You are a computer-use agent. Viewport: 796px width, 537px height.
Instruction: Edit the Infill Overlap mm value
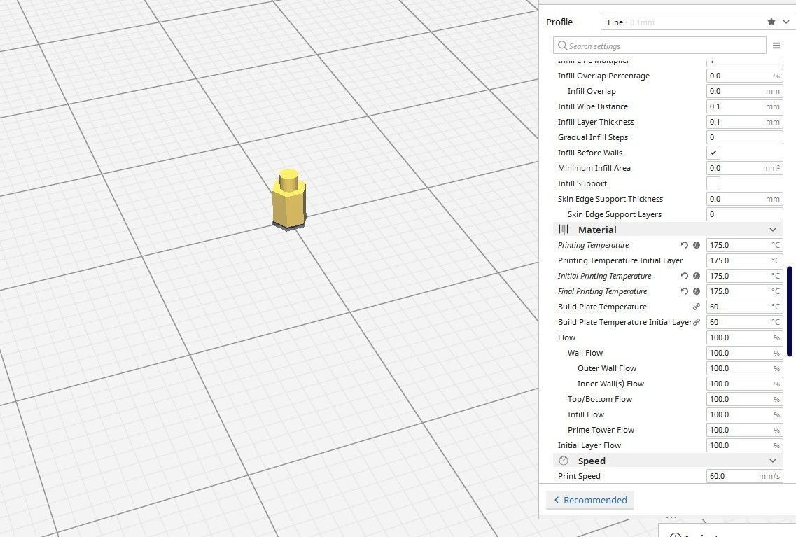[x=744, y=91]
